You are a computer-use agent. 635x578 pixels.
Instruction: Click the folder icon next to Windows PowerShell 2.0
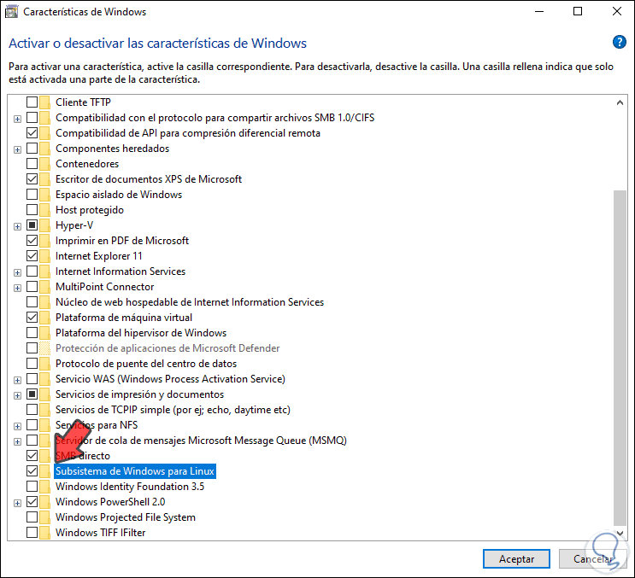click(45, 502)
